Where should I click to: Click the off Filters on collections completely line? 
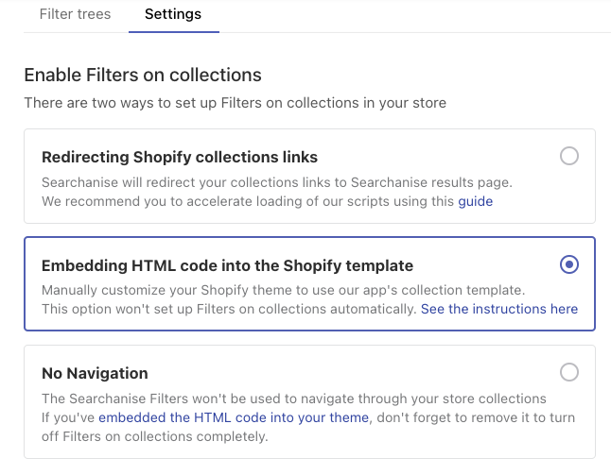click(155, 436)
